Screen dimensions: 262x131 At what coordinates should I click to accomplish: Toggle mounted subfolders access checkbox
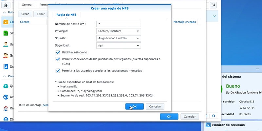[x=58, y=71]
